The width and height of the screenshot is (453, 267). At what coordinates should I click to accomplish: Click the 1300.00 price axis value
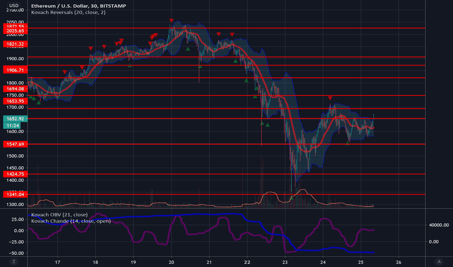(x=15, y=204)
